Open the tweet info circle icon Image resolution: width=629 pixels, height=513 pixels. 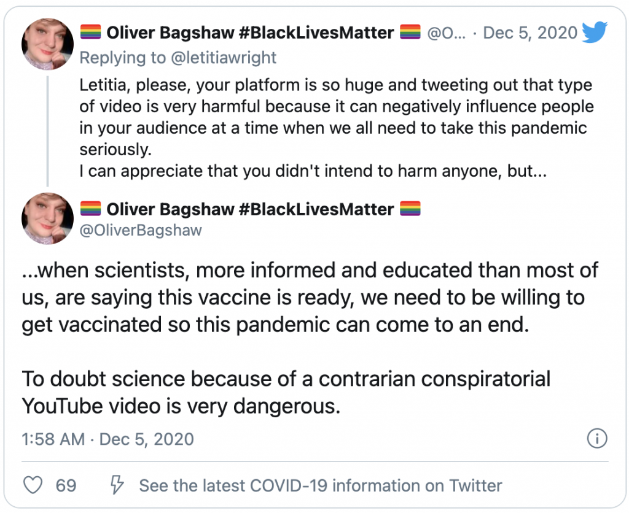[597, 439]
